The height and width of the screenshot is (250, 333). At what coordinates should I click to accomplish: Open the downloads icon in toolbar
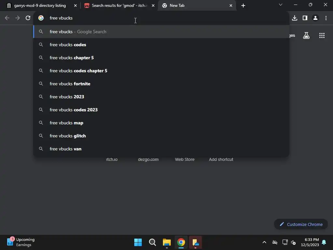295,18
